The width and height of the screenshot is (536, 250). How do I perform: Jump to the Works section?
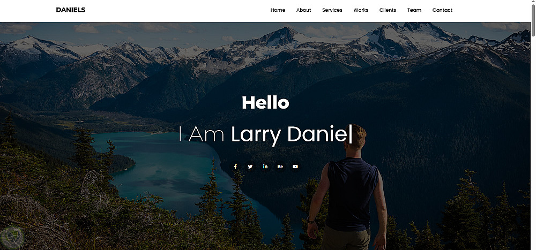361,10
